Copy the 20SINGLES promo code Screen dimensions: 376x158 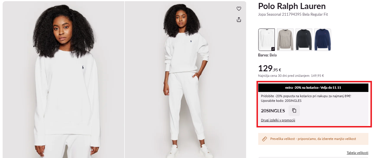[x=294, y=111]
